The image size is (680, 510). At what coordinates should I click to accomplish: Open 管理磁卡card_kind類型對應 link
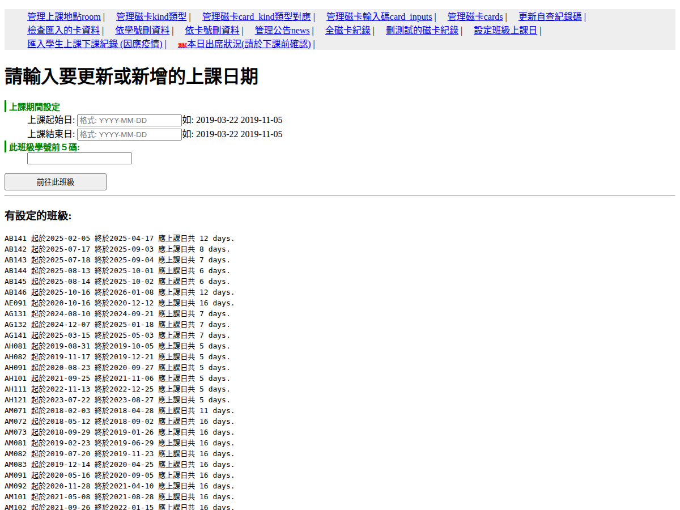(x=257, y=17)
